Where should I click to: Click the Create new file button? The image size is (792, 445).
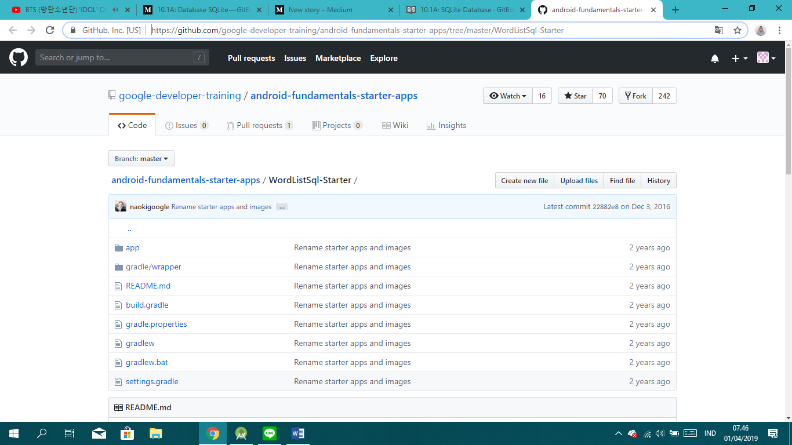(x=525, y=180)
